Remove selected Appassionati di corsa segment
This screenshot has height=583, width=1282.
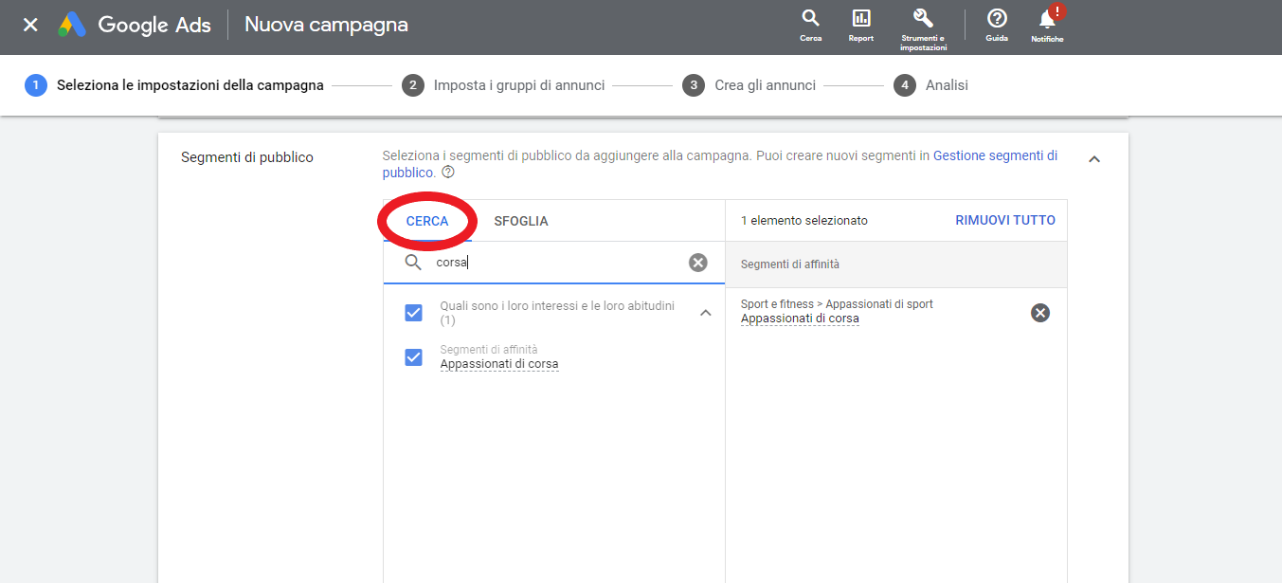click(1039, 313)
